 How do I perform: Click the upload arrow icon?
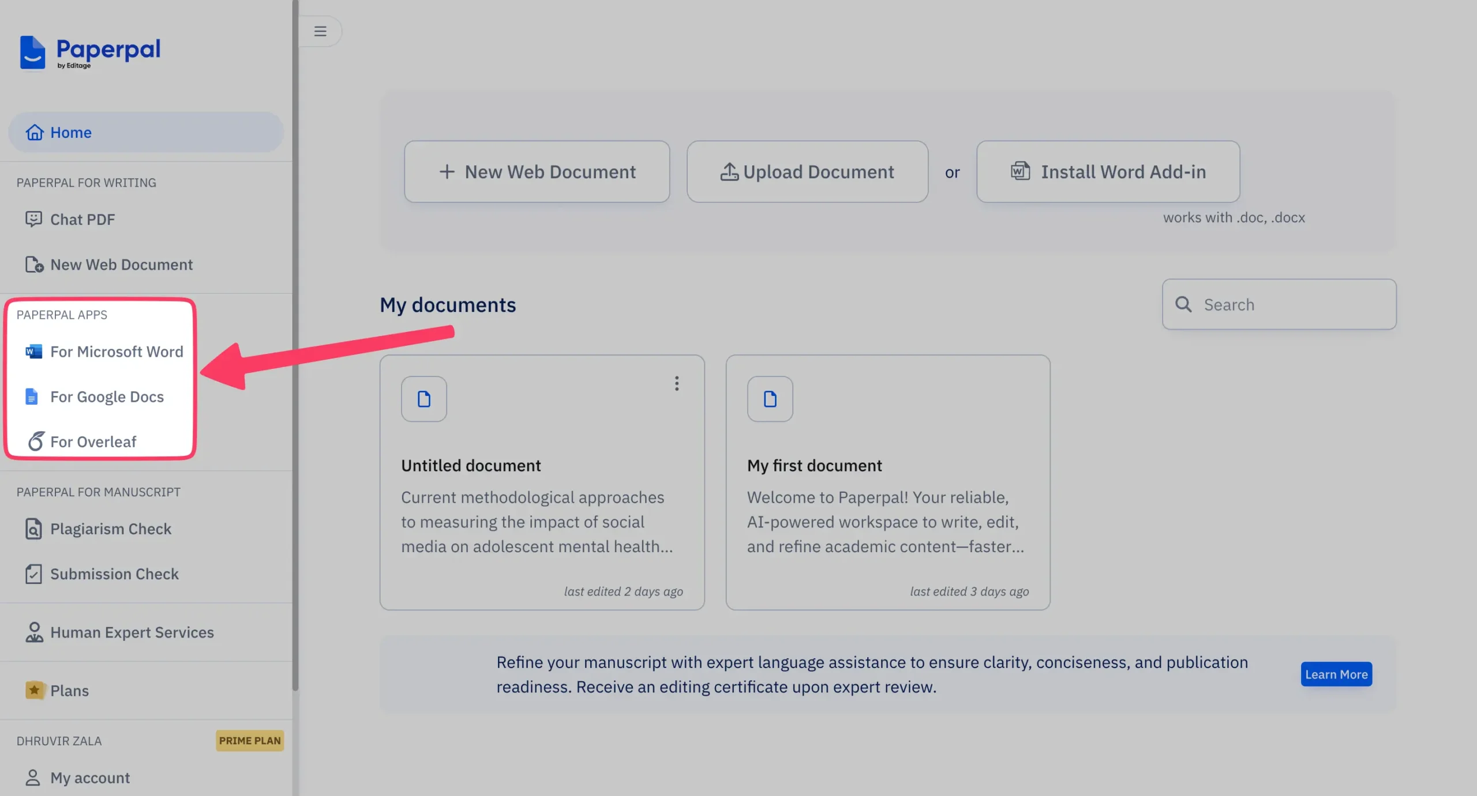point(729,171)
